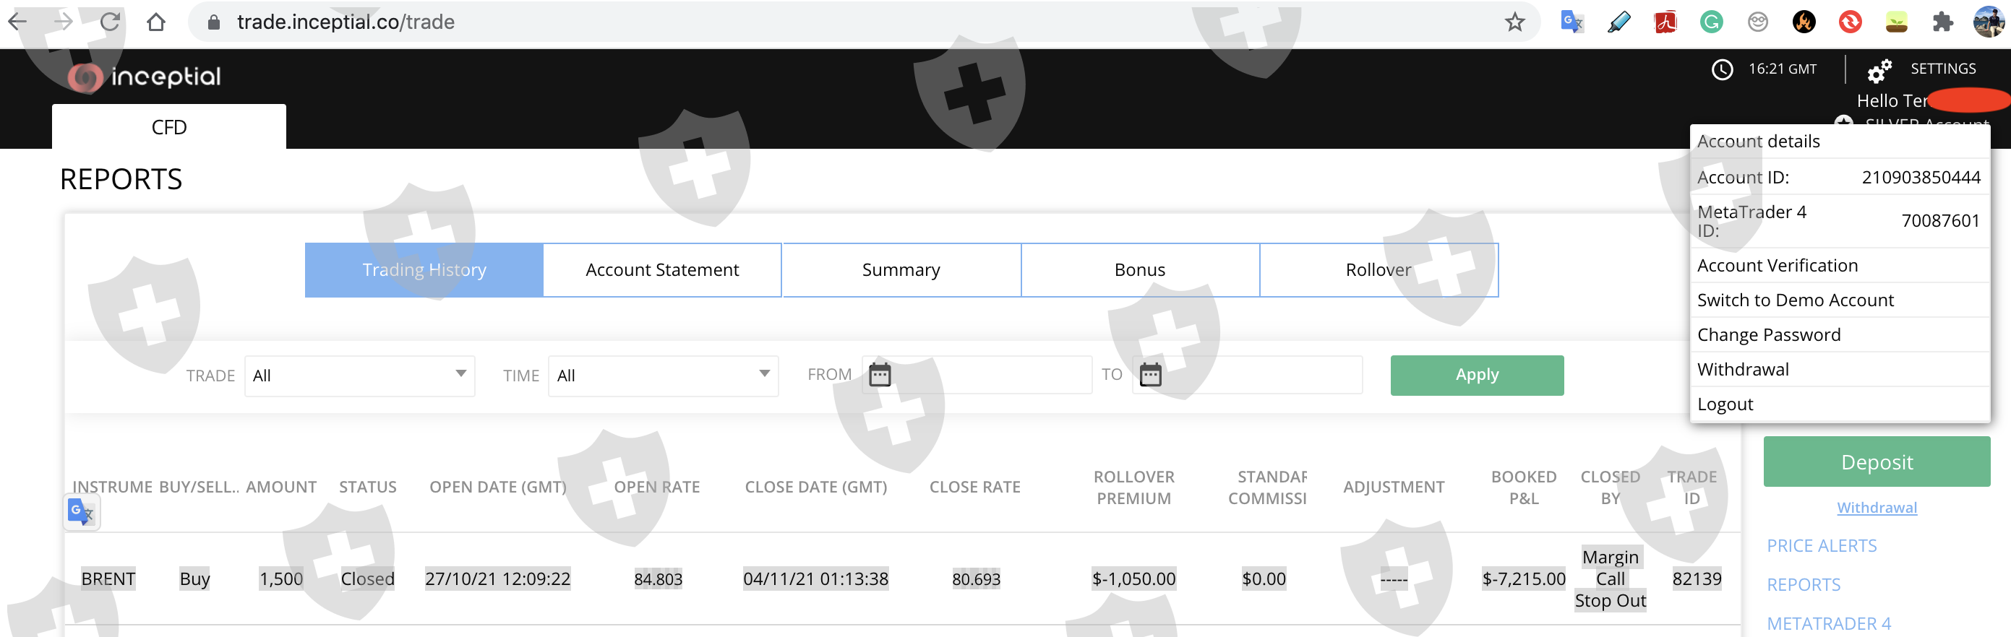2011x637 pixels.
Task: Click the Settings gear icon
Action: tap(1879, 70)
